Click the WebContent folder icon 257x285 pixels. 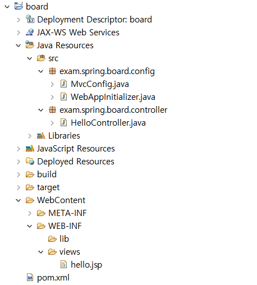(x=30, y=200)
